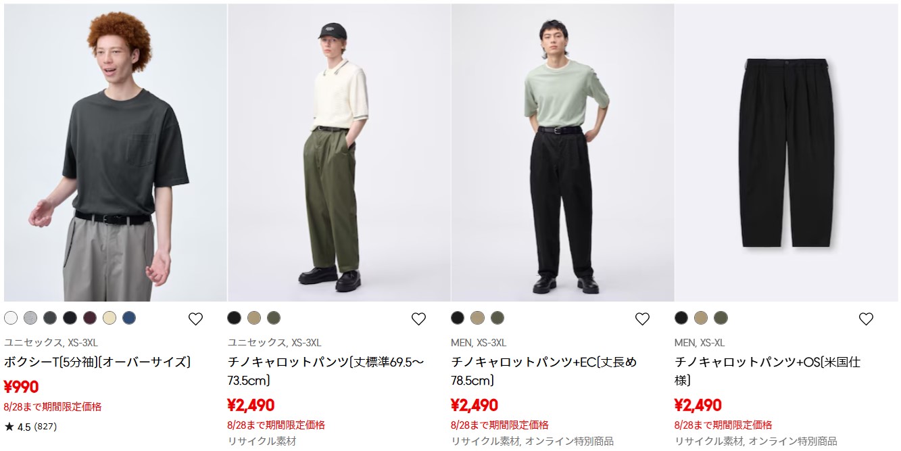Viewport: 901px width, 451px height.
Task: Open the olive pants model photo
Action: (x=339, y=152)
